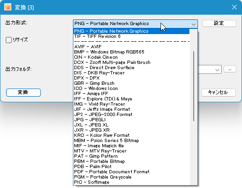Select IFF - Explore (TDI) & Maya
242x188 pixels.
point(132,99)
